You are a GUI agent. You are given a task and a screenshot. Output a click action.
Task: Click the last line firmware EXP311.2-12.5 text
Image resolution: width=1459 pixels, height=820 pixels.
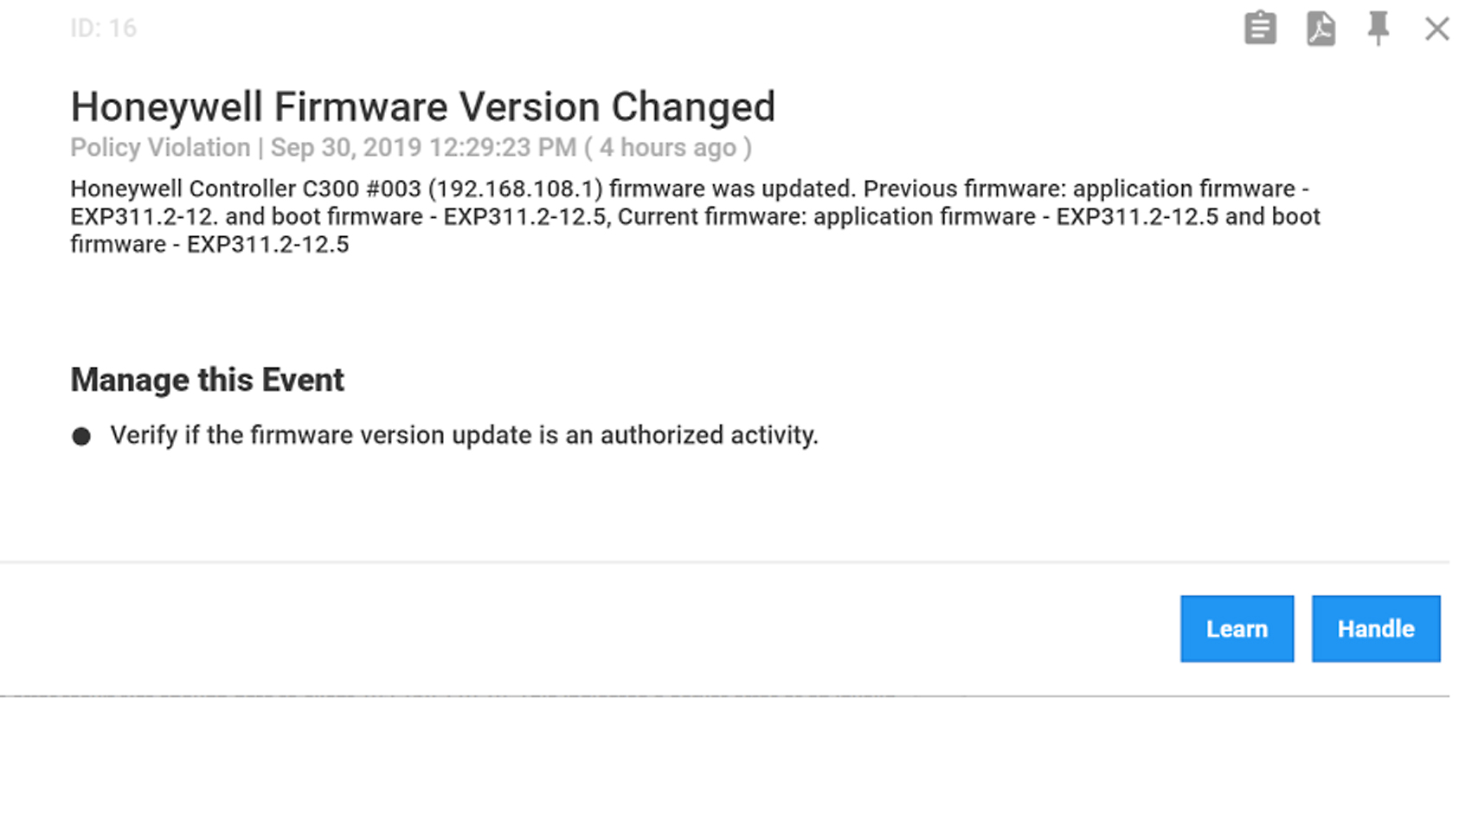click(209, 245)
